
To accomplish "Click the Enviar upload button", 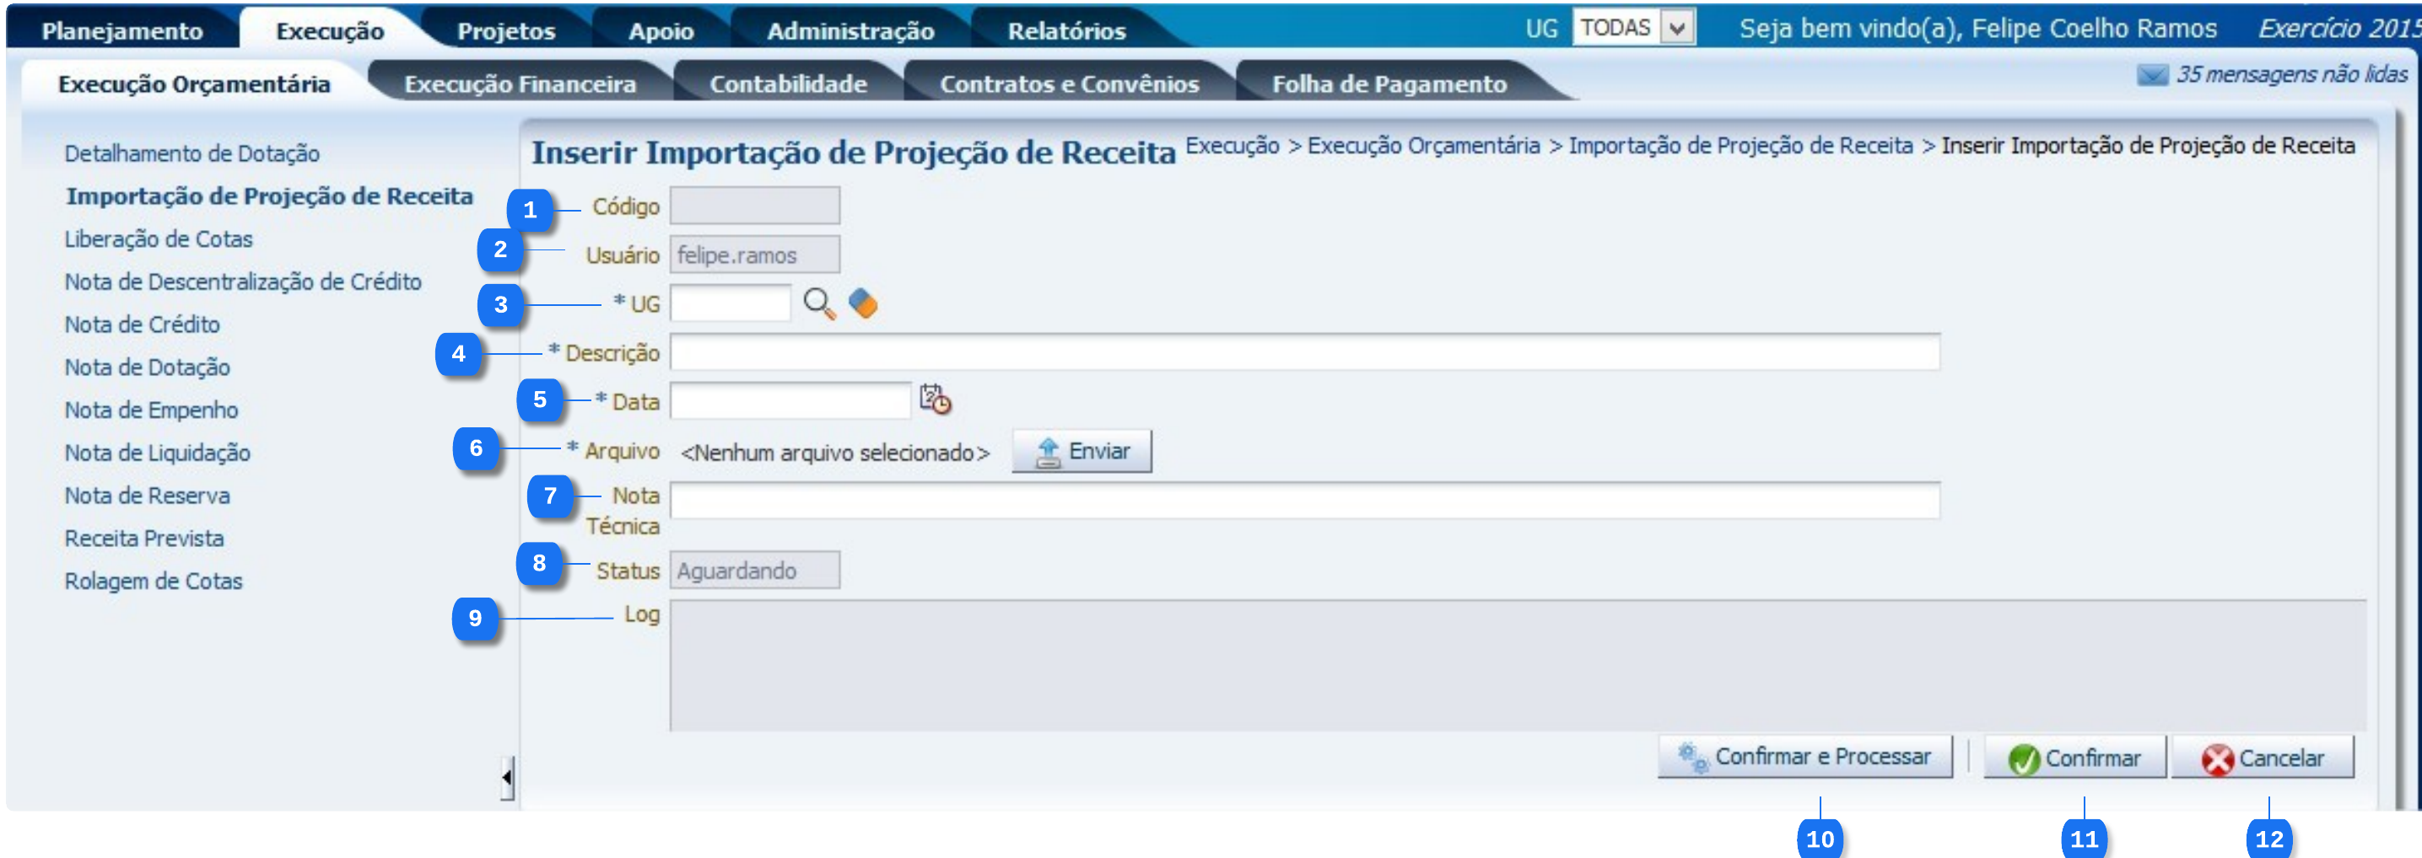I will tap(1082, 452).
